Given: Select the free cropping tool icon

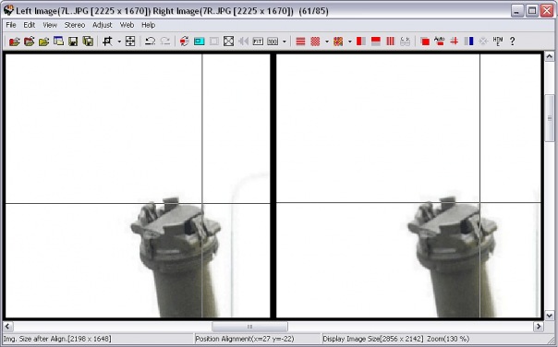Looking at the screenshot, I should [107, 42].
